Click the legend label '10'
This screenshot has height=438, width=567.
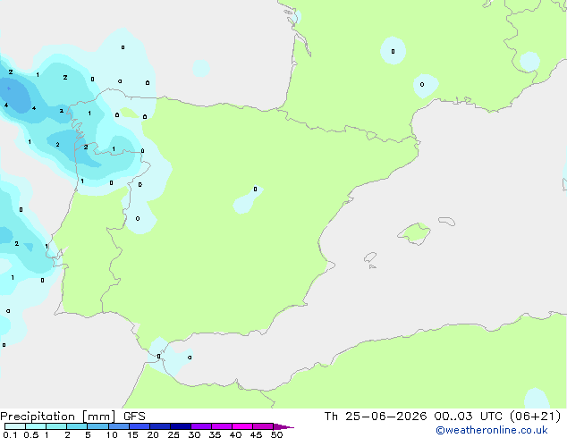pos(112,434)
